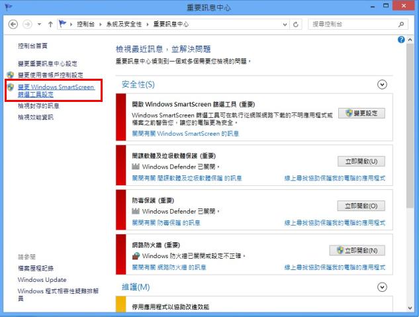Click 關閉有關 防毒保護 的訊息 link
Image resolution: width=419 pixels, height=317 pixels.
point(166,223)
